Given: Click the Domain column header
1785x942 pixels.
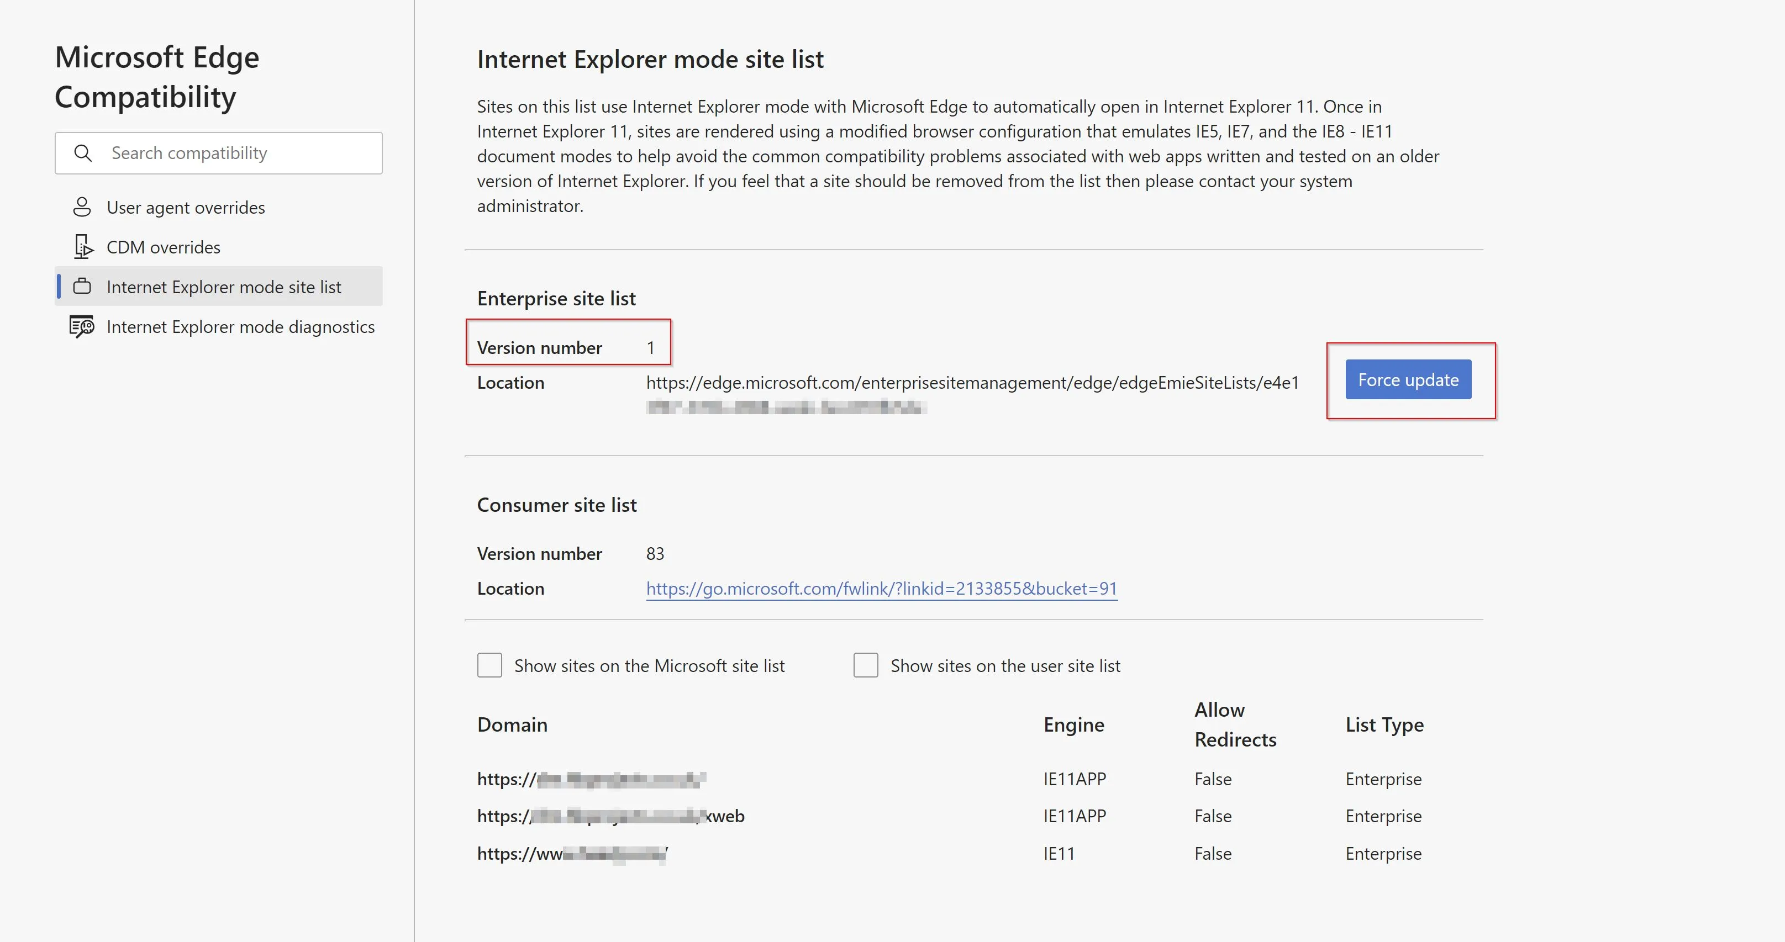Looking at the screenshot, I should [x=512, y=724].
